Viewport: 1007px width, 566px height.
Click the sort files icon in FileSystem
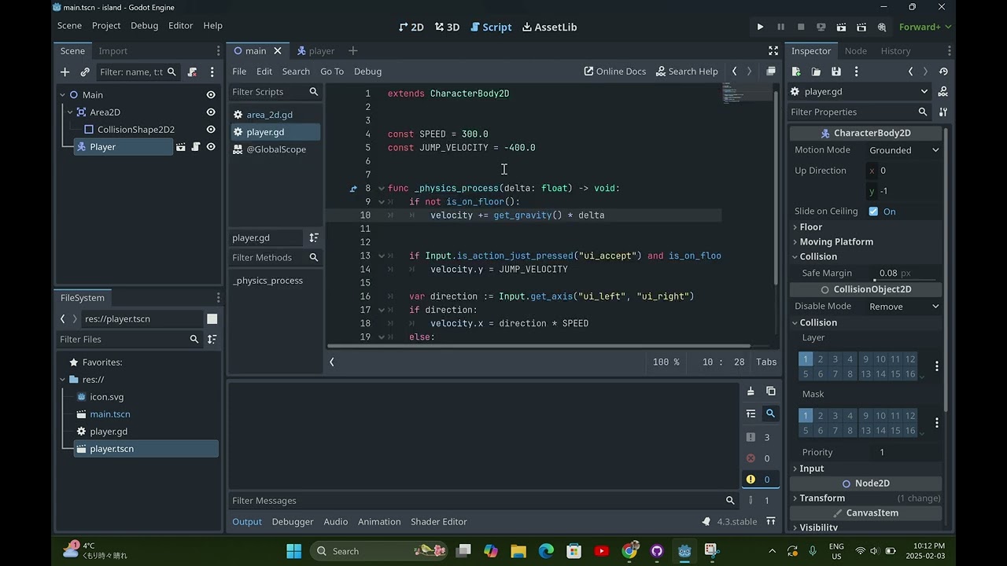(212, 339)
